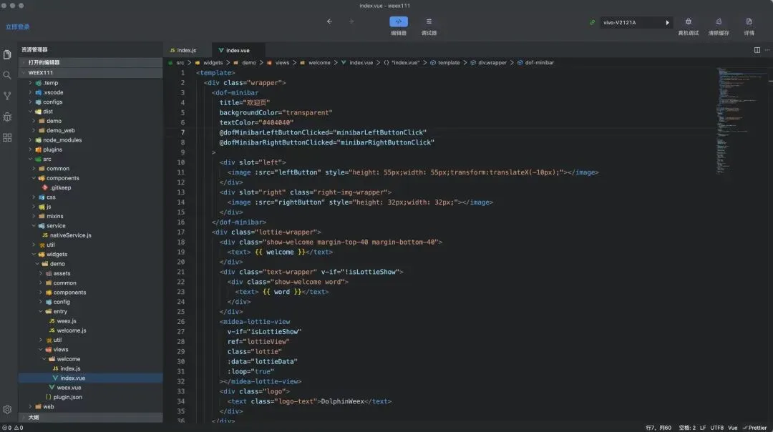Click the welcome breadcrumb segment
The width and height of the screenshot is (773, 432).
pos(319,62)
